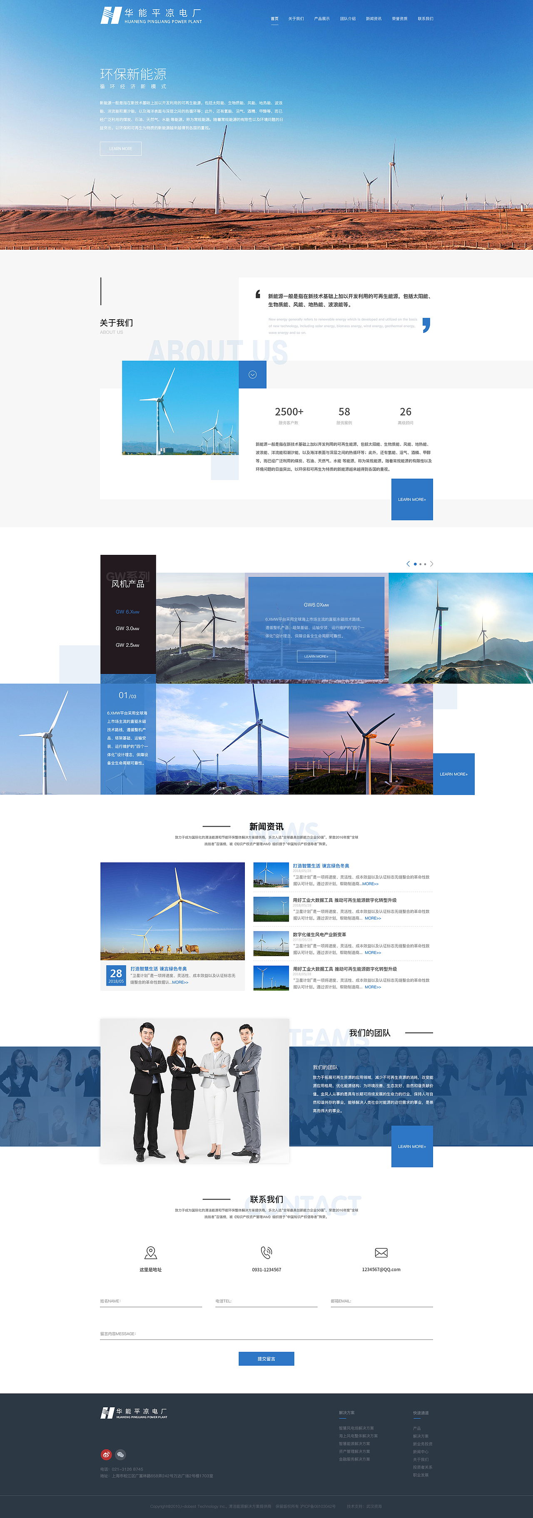
Task: Open the news headline 数字化催生风电产业新变革
Action: click(319, 934)
